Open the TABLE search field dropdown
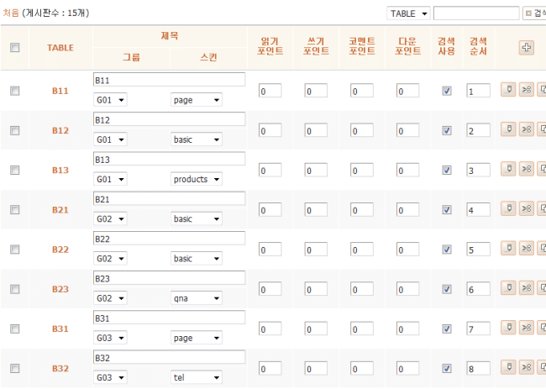The image size is (546, 389). pos(408,13)
